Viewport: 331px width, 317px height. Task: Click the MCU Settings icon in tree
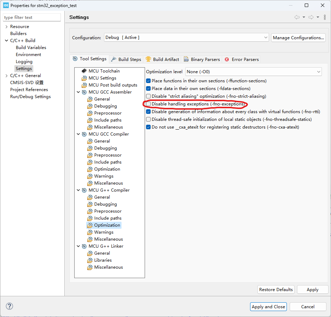click(x=84, y=78)
